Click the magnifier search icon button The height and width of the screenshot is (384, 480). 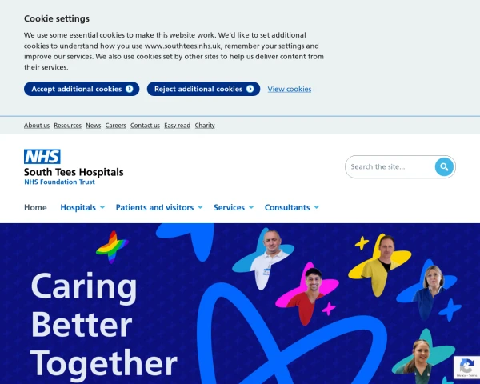tap(444, 167)
